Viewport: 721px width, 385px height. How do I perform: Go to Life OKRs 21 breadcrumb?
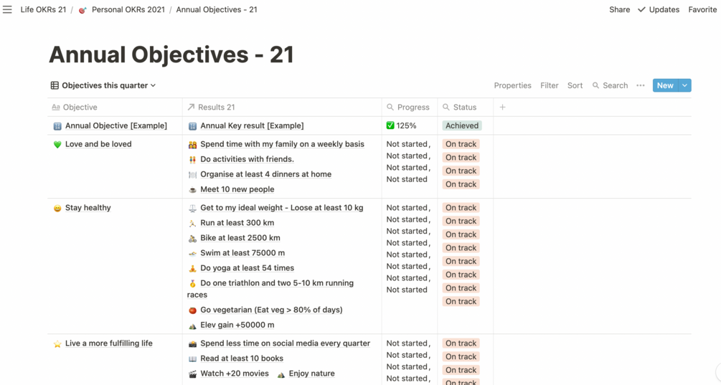point(43,9)
